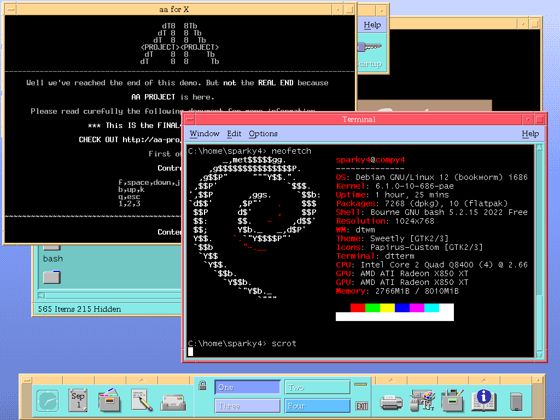Switch to workspace Four
This screenshot has width=560, height=420.
(318, 406)
